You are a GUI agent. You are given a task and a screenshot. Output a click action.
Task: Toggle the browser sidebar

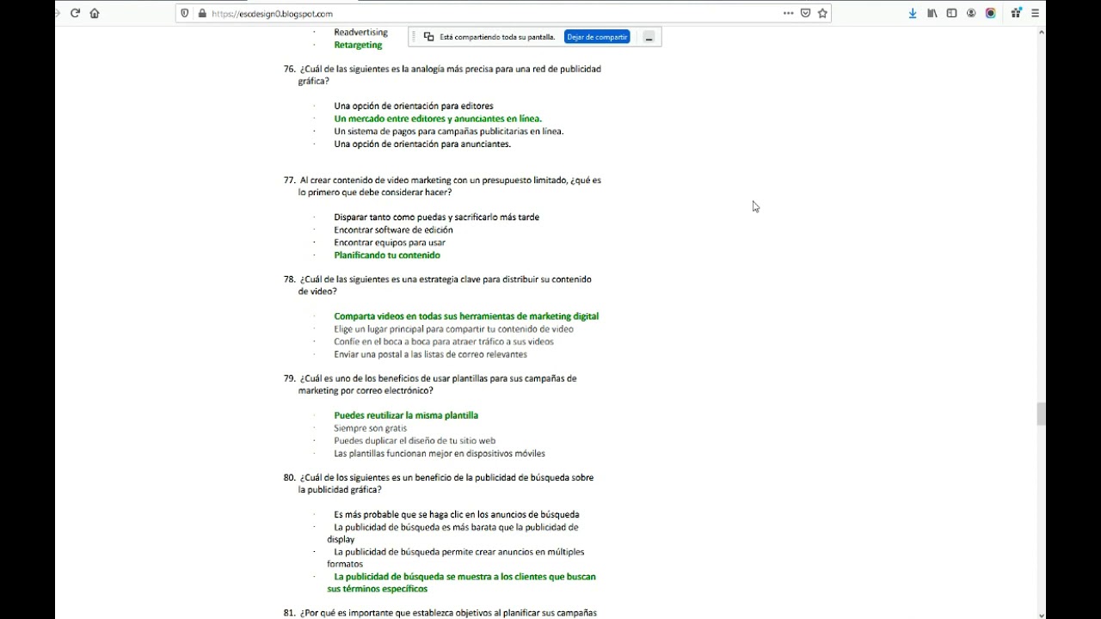pyautogui.click(x=951, y=13)
